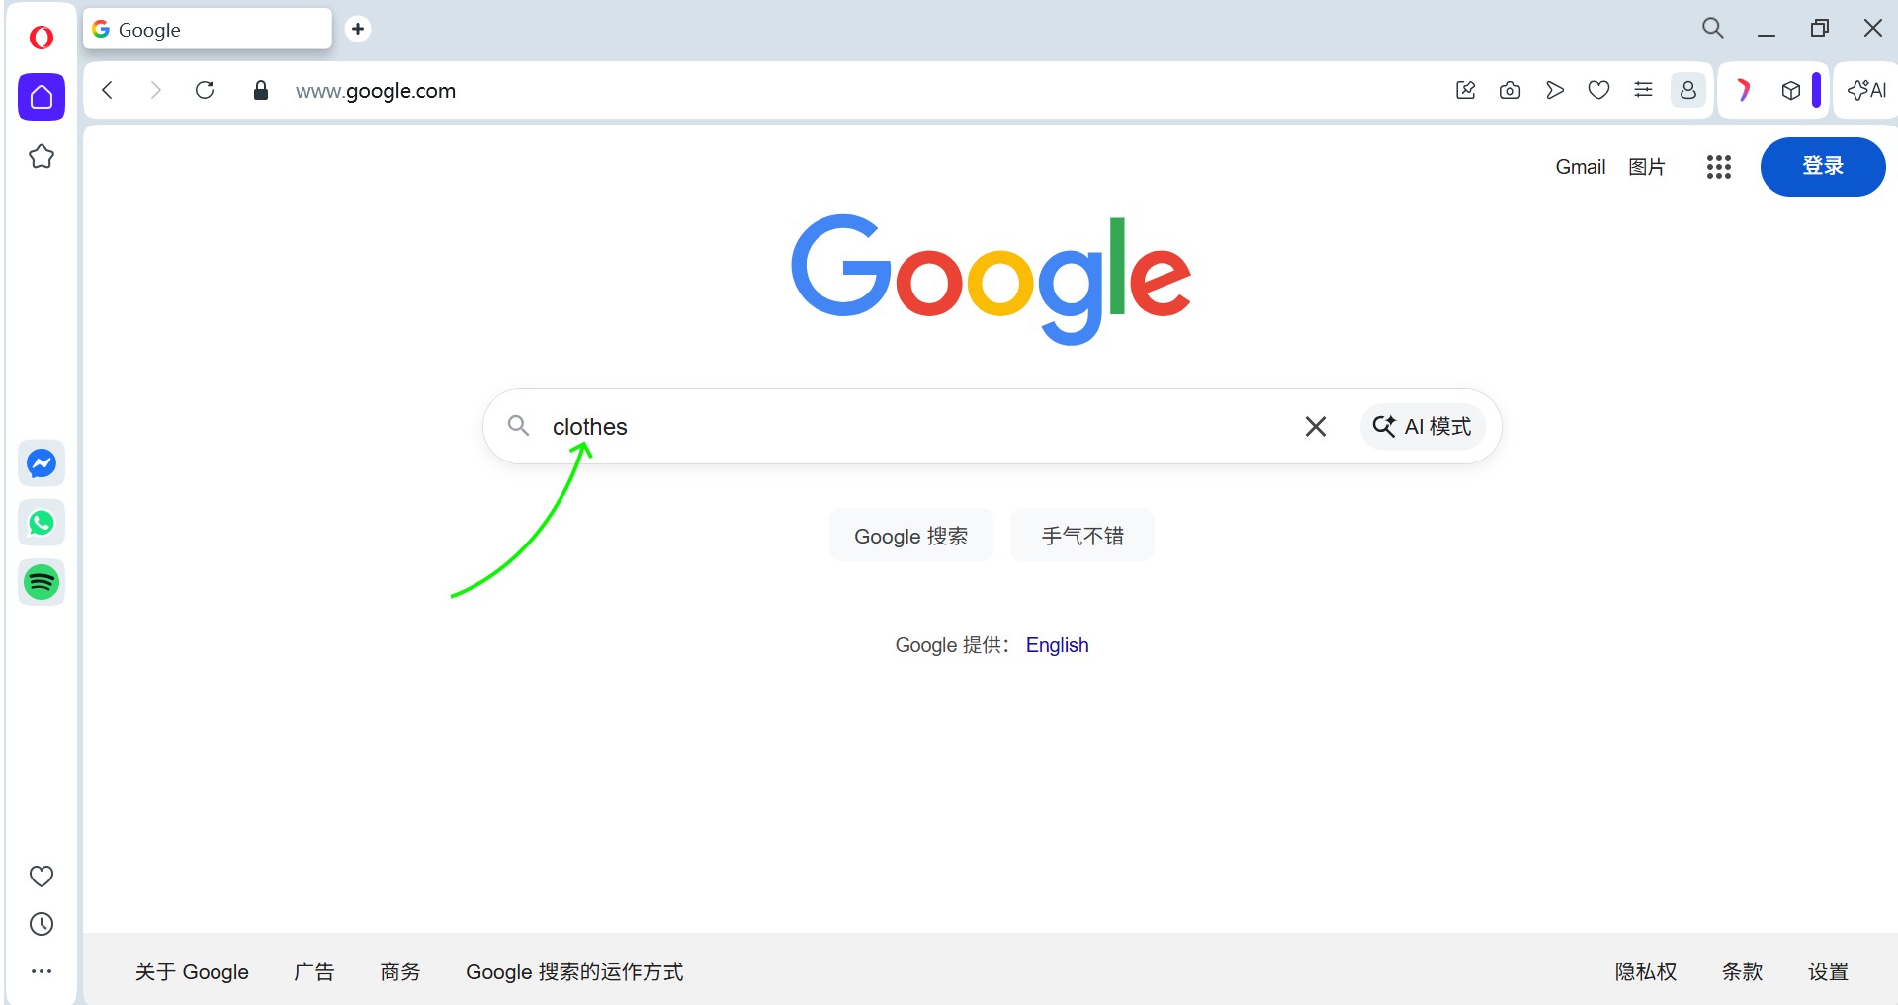Image resolution: width=1898 pixels, height=1005 pixels.
Task: Open Messenger from the Opera sidebar
Action: (42, 463)
